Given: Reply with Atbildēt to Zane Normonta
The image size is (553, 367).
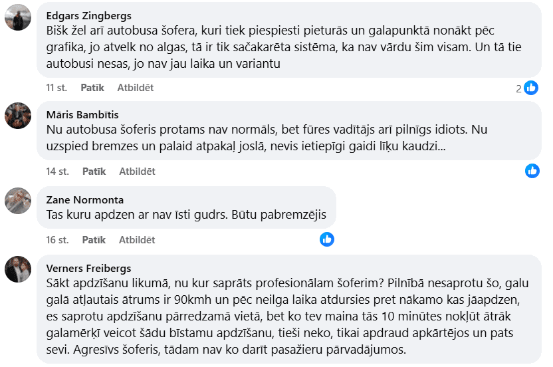Looking at the screenshot, I should pyautogui.click(x=137, y=240).
